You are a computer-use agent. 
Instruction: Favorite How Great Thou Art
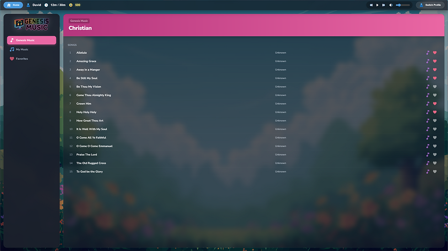[435, 121]
